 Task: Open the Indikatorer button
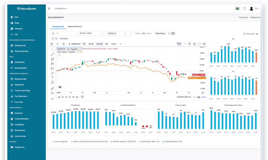pos(75,44)
